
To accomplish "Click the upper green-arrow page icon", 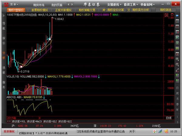I will (177, 75).
